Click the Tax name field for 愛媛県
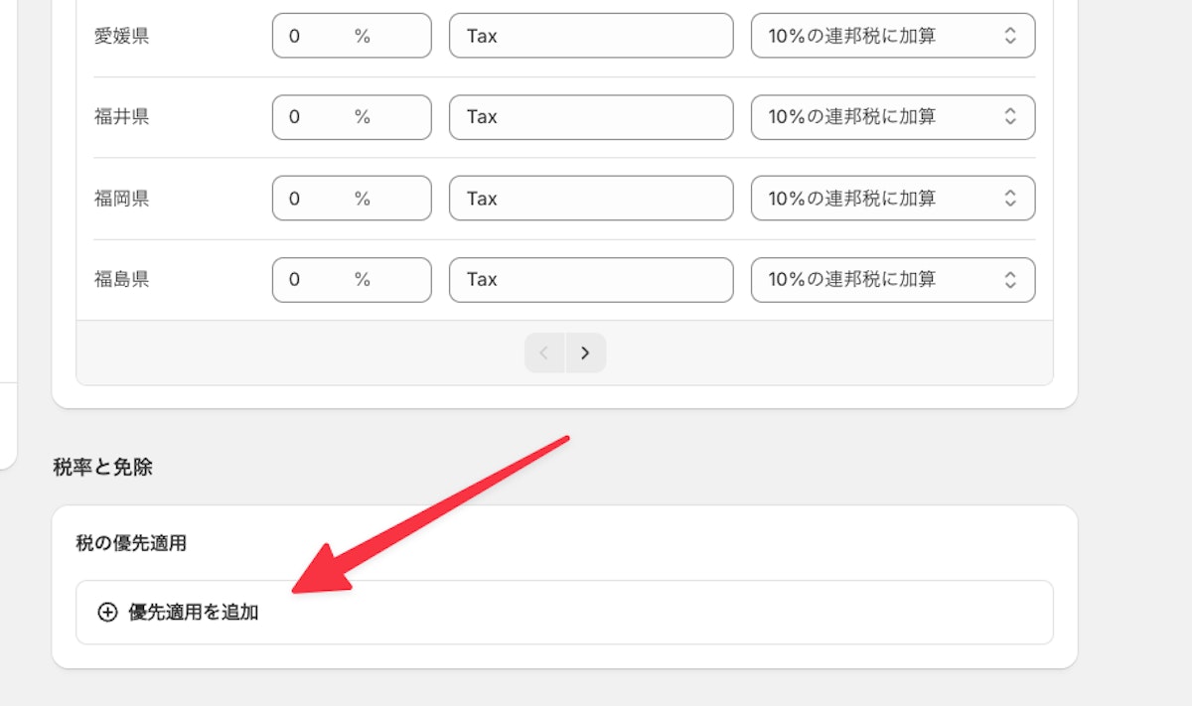Image resolution: width=1192 pixels, height=706 pixels. pyautogui.click(x=591, y=35)
